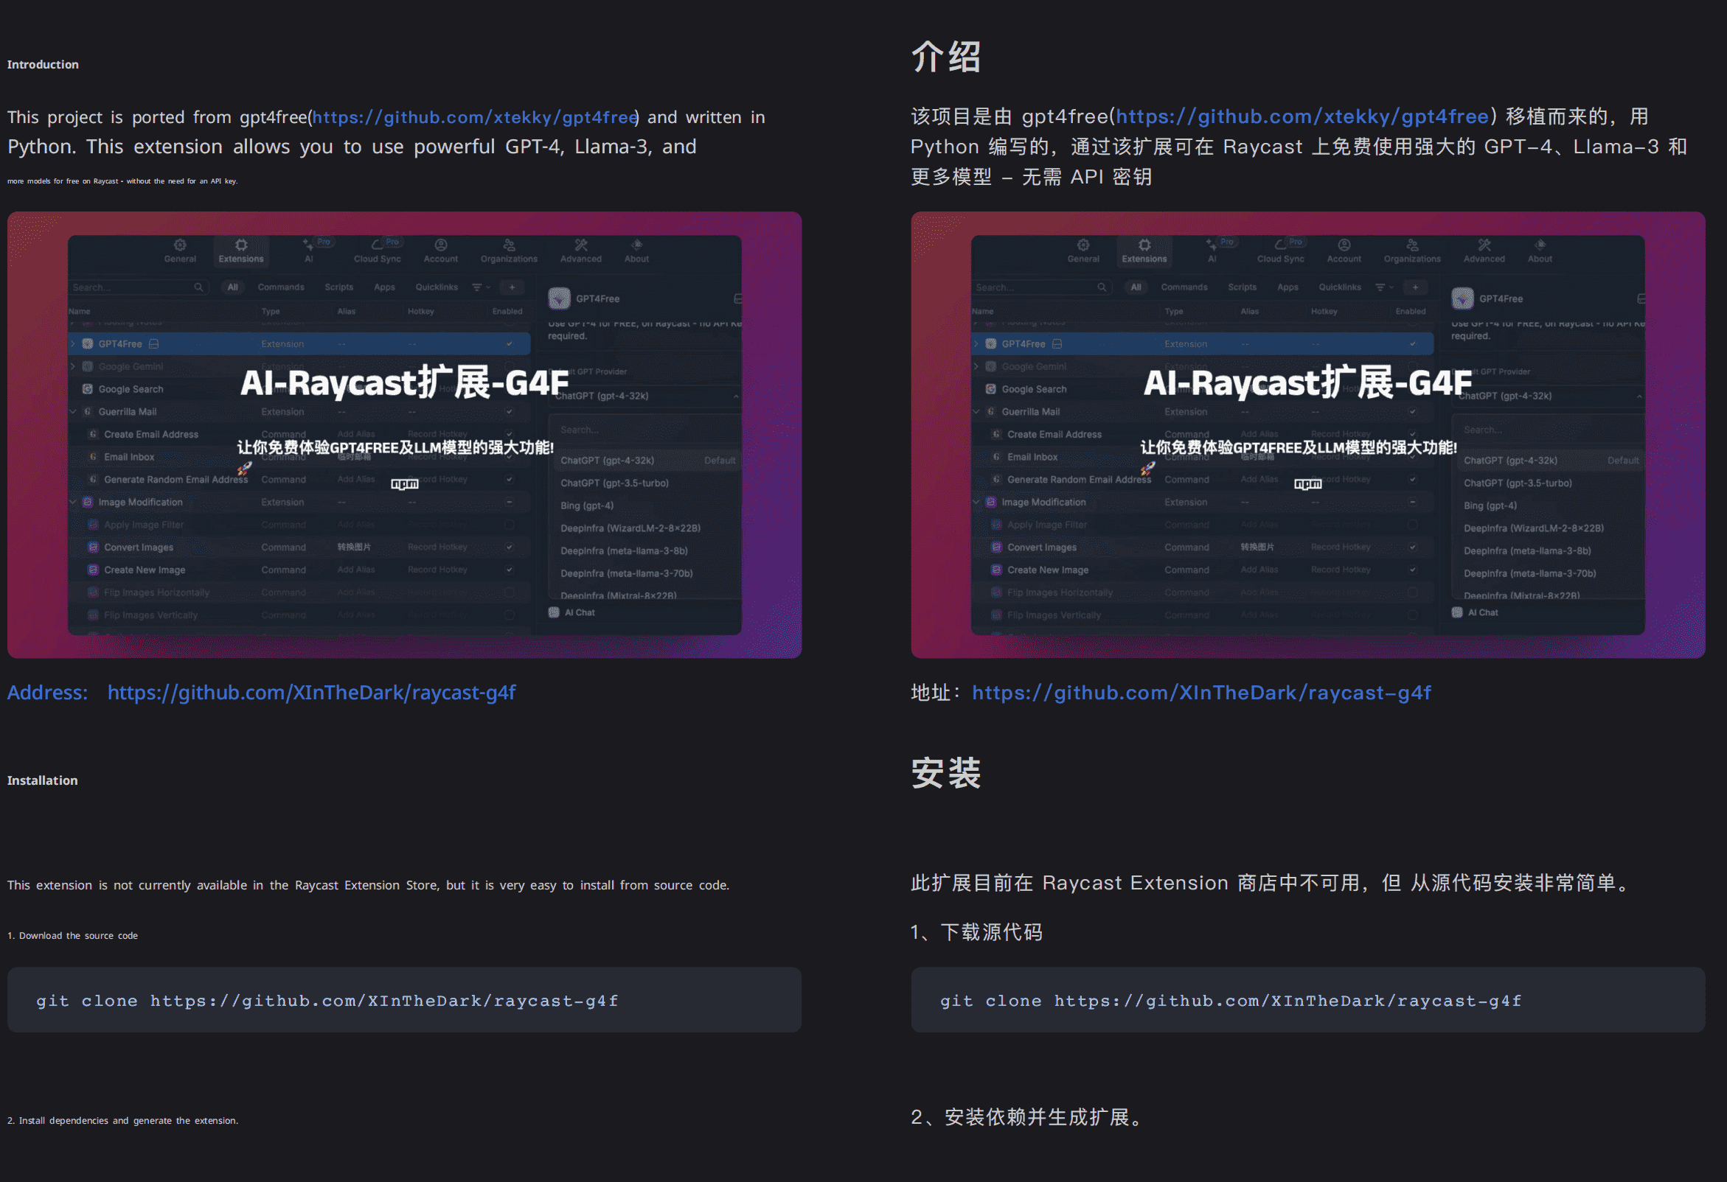This screenshot has height=1182, width=1727.
Task: Click Account icon in Chinese-side screenshot
Action: (x=1344, y=245)
